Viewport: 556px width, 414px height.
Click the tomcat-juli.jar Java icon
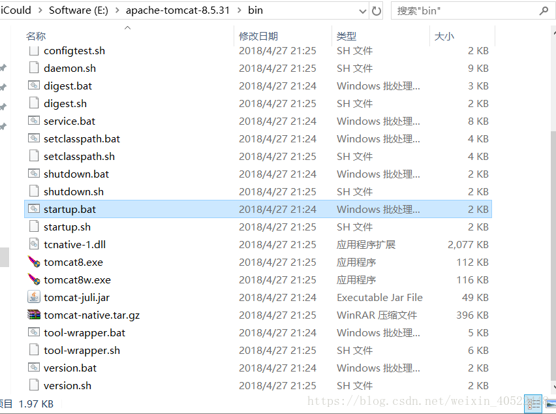34,297
